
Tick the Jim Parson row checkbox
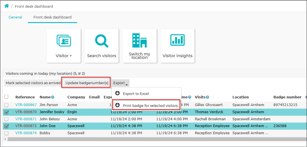point(7,105)
